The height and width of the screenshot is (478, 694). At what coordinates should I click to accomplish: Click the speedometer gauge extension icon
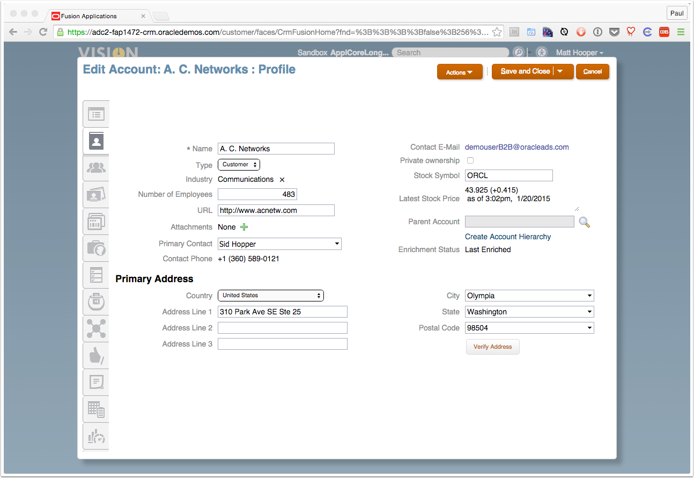pos(548,32)
